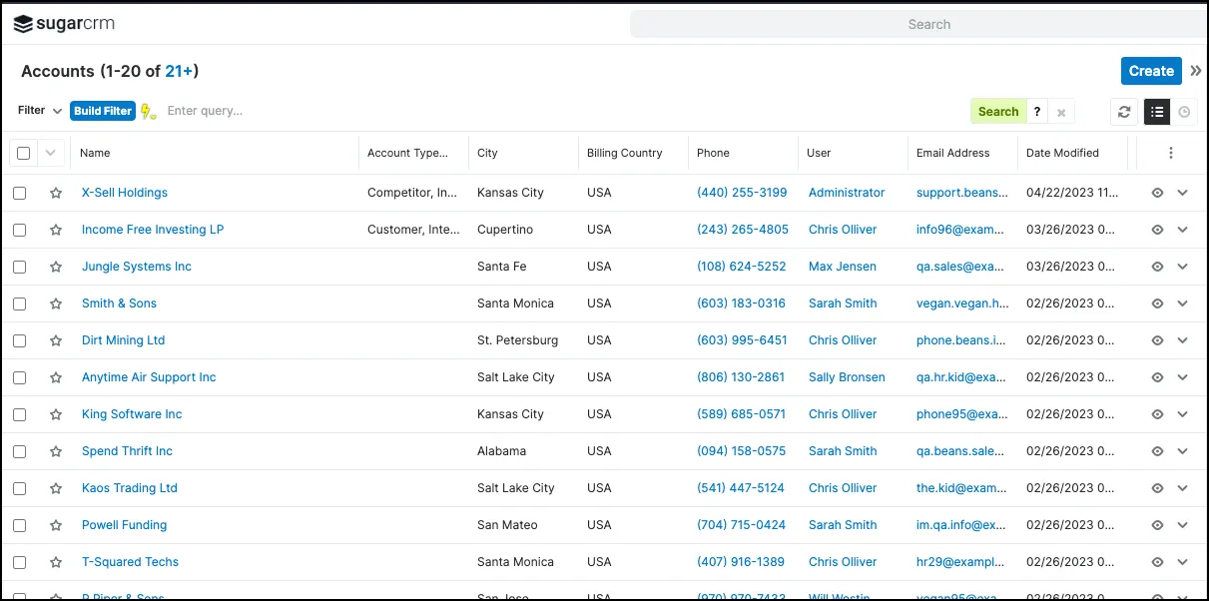
Task: Sort by the Name column header
Action: (95, 153)
